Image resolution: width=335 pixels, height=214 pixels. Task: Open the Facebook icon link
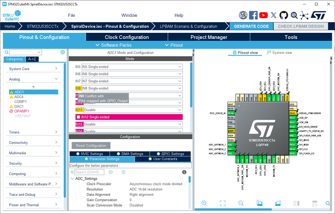tap(253, 15)
